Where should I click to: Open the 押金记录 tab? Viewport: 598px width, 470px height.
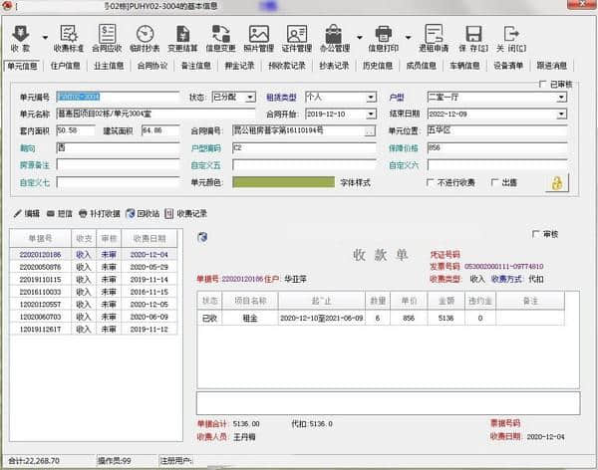pyautogui.click(x=238, y=67)
